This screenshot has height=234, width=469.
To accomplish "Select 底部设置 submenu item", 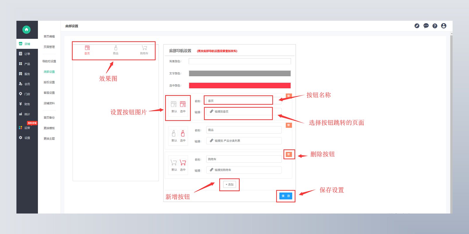I will [x=49, y=72].
